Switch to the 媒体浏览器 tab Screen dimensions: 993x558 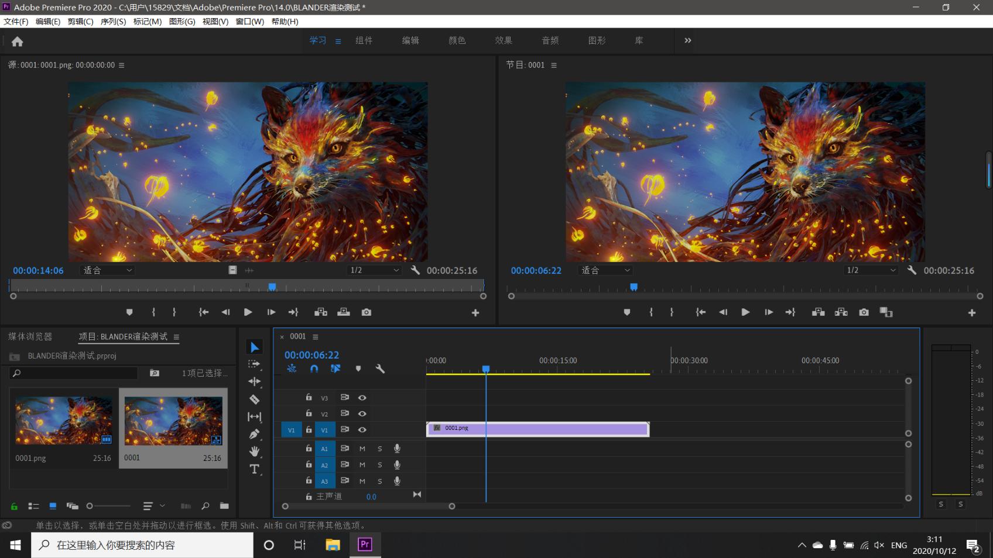point(30,336)
